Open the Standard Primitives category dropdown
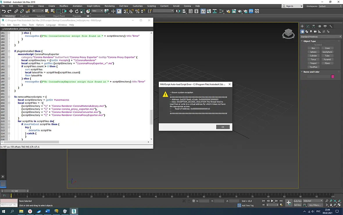This screenshot has height=215, width=343. 321,37
